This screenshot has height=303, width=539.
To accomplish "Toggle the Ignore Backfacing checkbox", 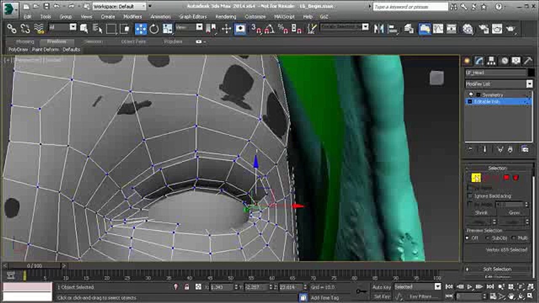I will pyautogui.click(x=470, y=196).
